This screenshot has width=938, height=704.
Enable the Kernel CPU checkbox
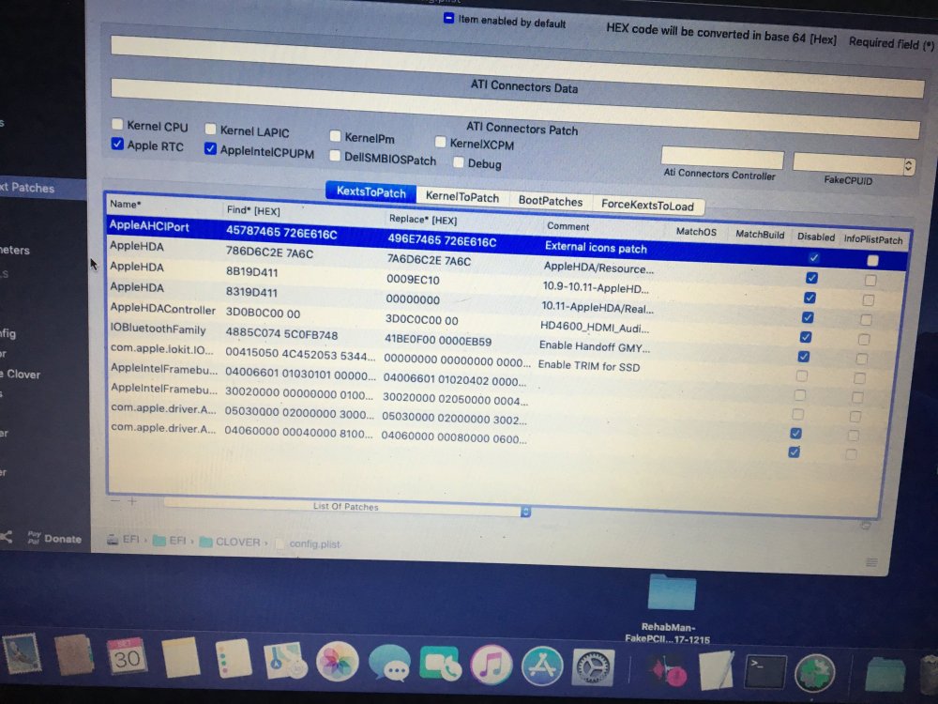(117, 124)
